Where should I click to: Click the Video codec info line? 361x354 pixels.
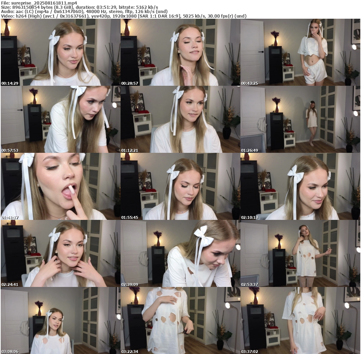point(124,16)
